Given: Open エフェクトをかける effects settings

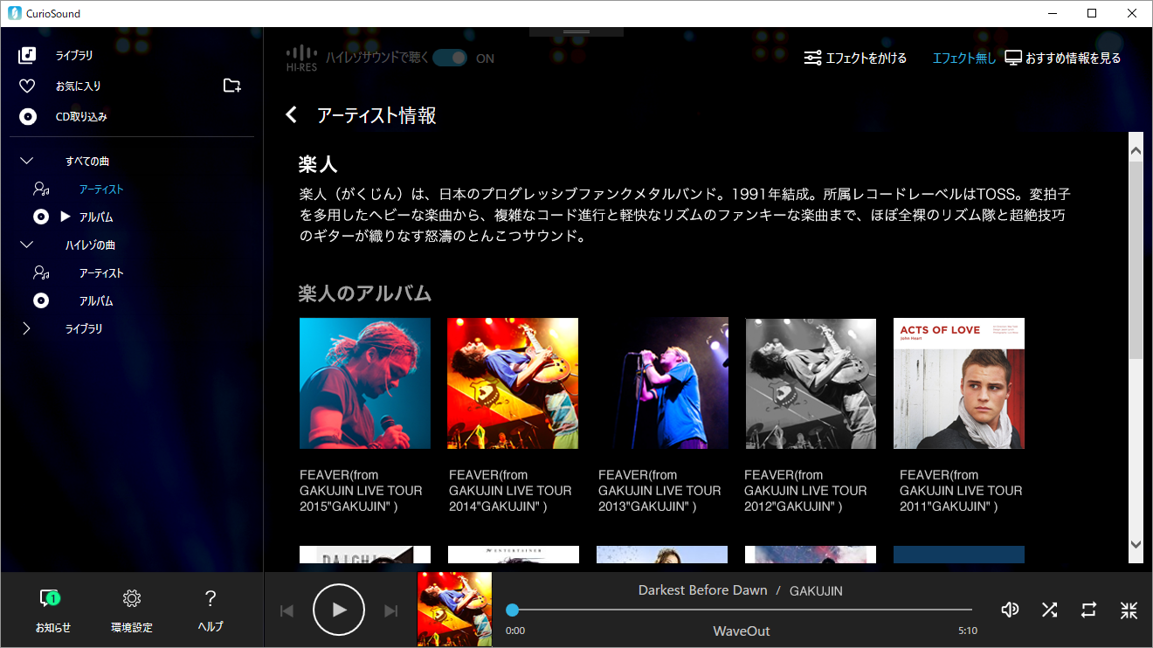Looking at the screenshot, I should pyautogui.click(x=855, y=59).
